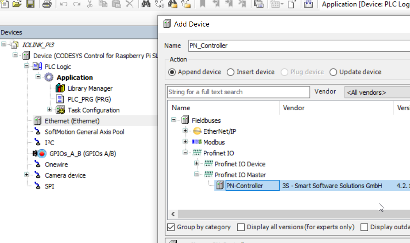Click the Print toolbar icon
This screenshot has width=410, height=243.
click(x=47, y=4)
